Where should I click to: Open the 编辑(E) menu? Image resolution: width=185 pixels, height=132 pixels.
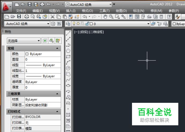pyautogui.click(x=37, y=11)
